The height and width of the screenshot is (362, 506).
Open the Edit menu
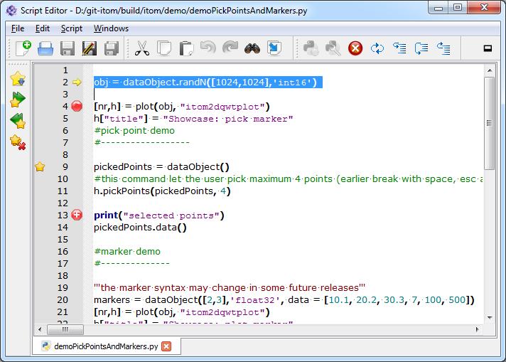coord(42,28)
